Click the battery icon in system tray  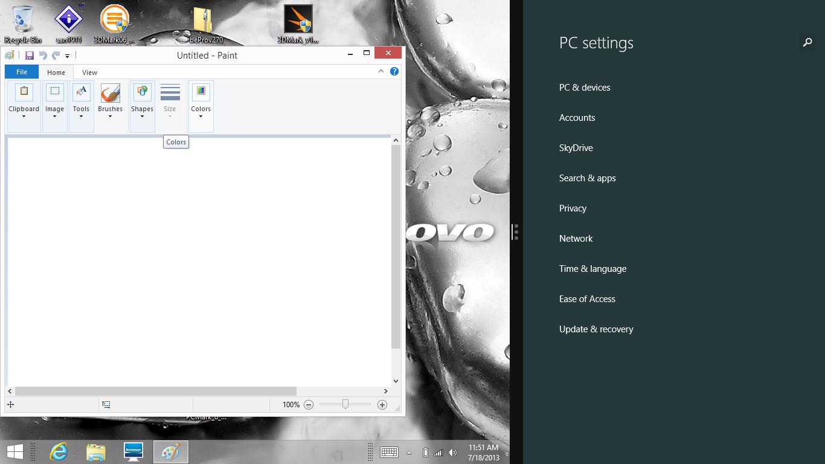pos(426,453)
